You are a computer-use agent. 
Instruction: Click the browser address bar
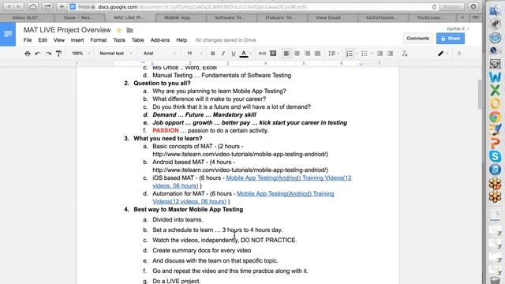[x=254, y=7]
